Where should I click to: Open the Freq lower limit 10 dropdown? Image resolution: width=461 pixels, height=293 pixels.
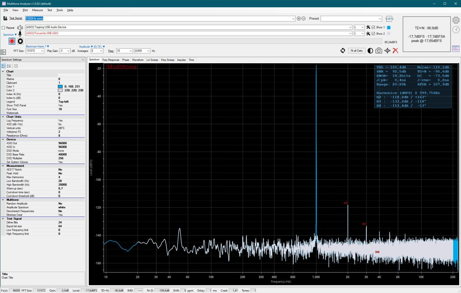(131, 51)
